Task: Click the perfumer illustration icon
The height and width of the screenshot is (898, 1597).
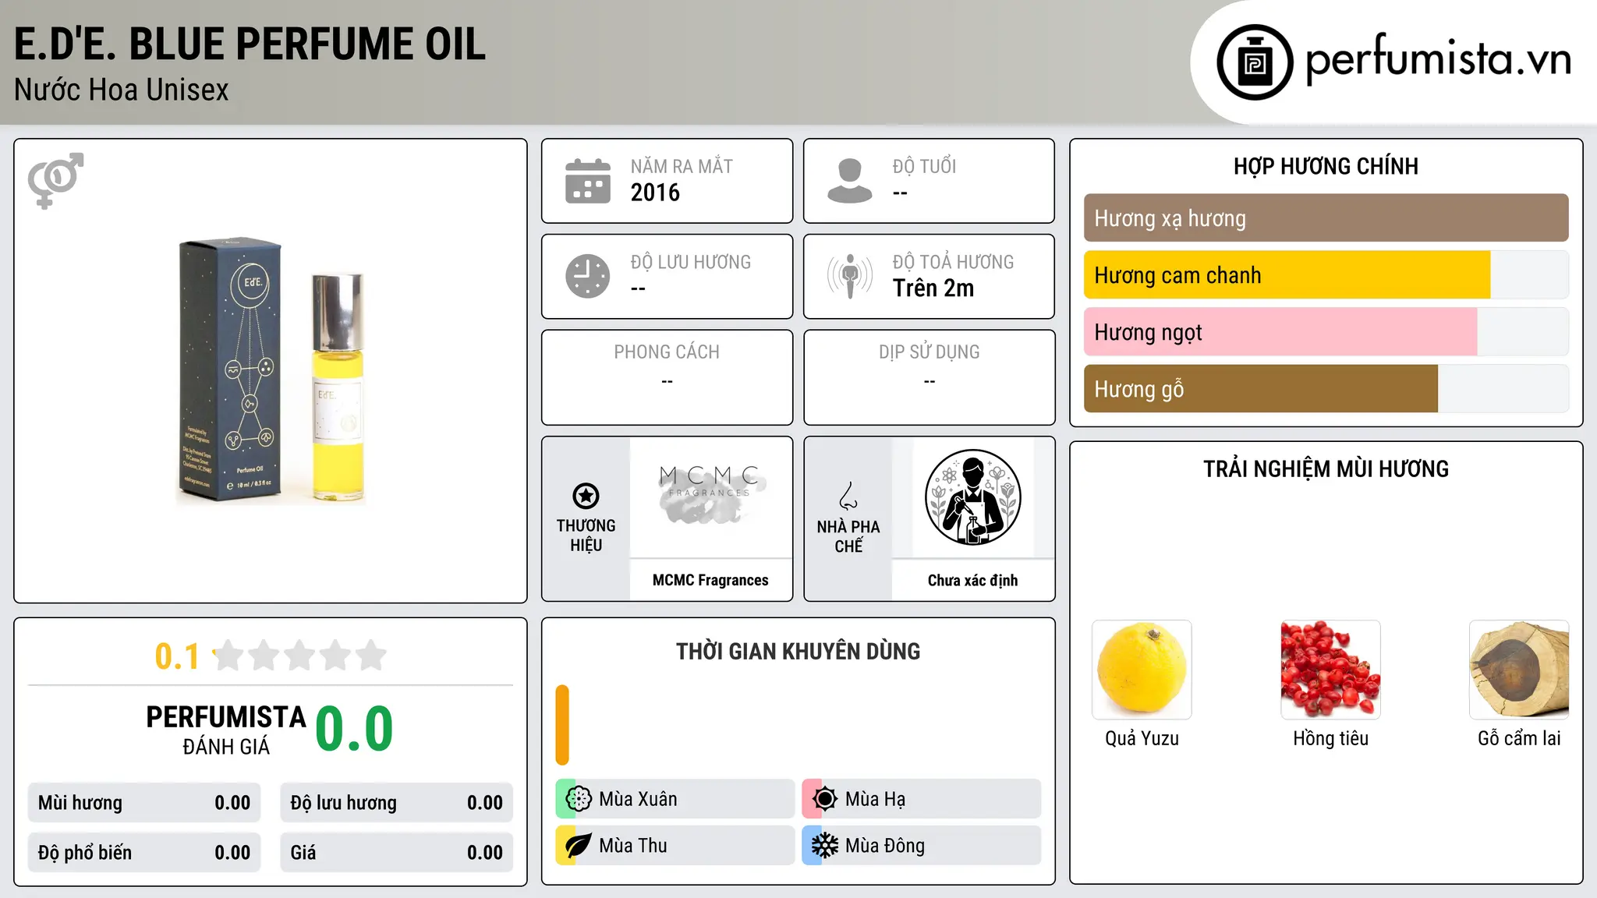Action: pyautogui.click(x=972, y=497)
